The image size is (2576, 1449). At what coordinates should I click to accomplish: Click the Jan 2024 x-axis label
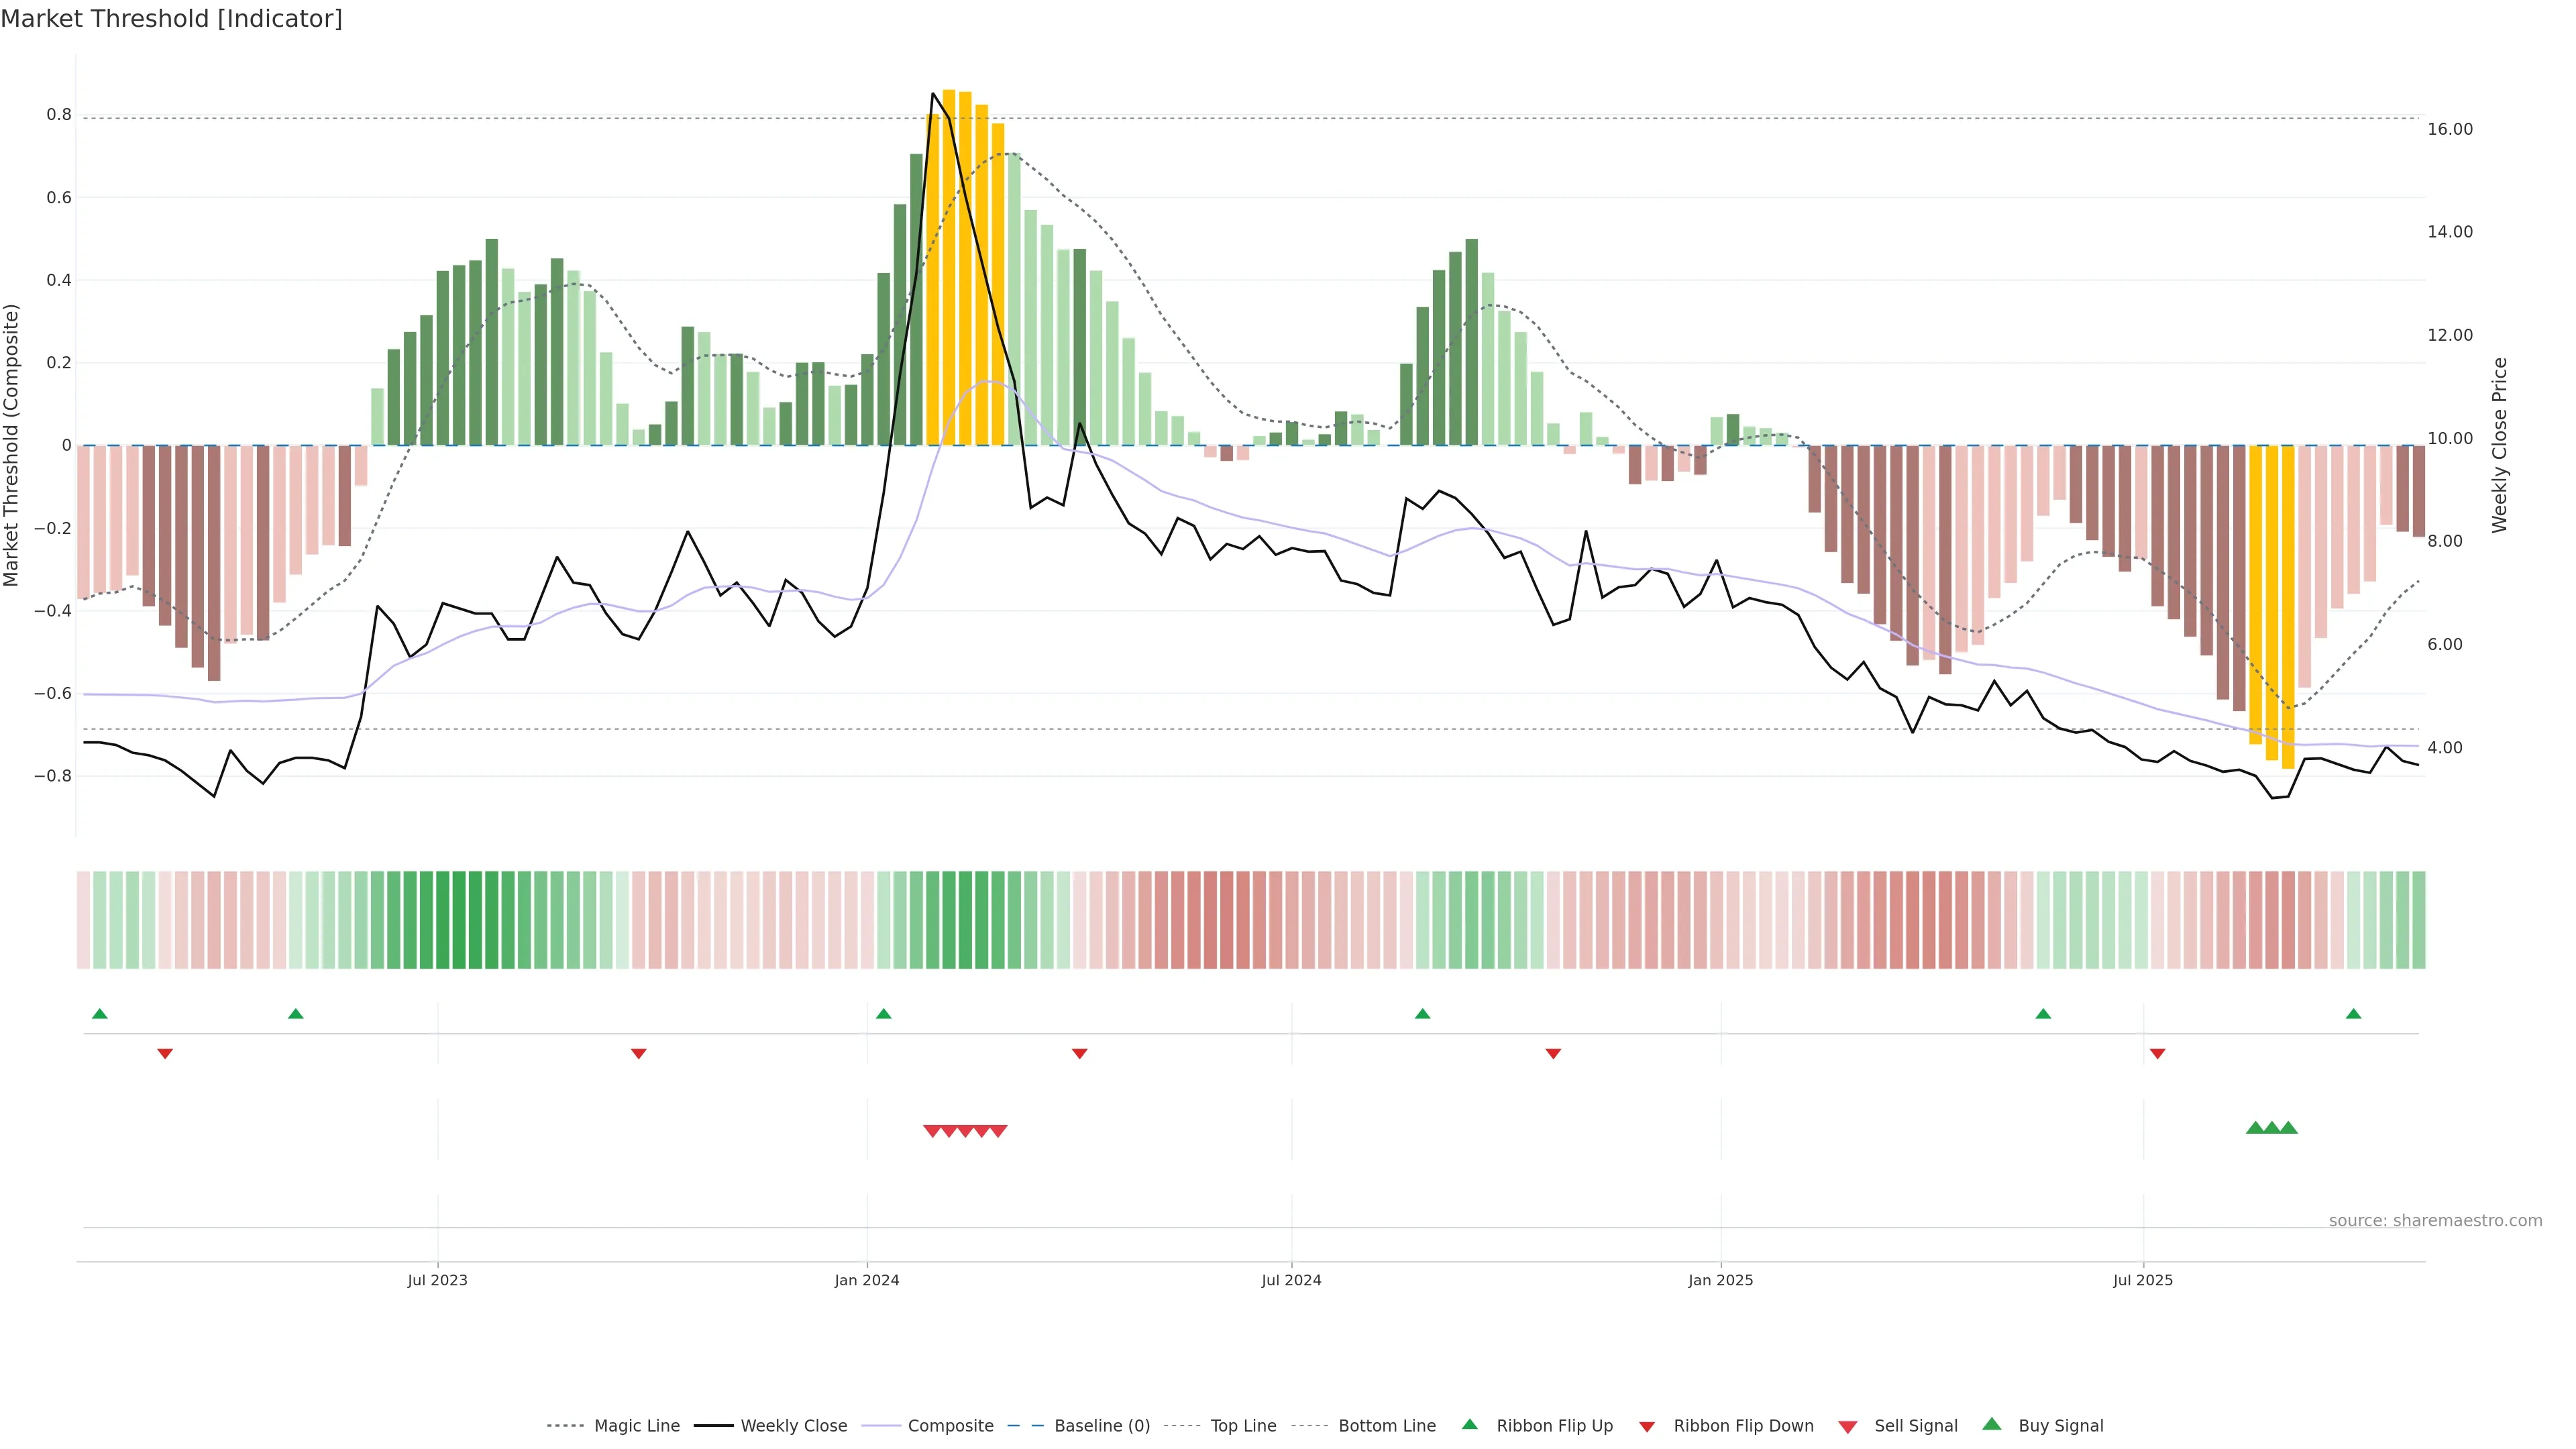[x=867, y=1280]
